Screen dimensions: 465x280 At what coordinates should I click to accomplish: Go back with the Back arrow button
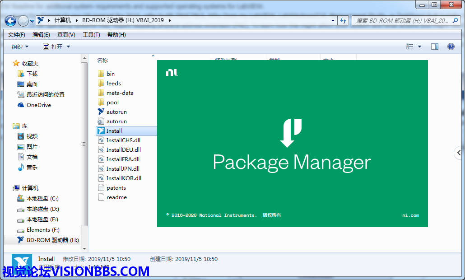tap(11, 21)
